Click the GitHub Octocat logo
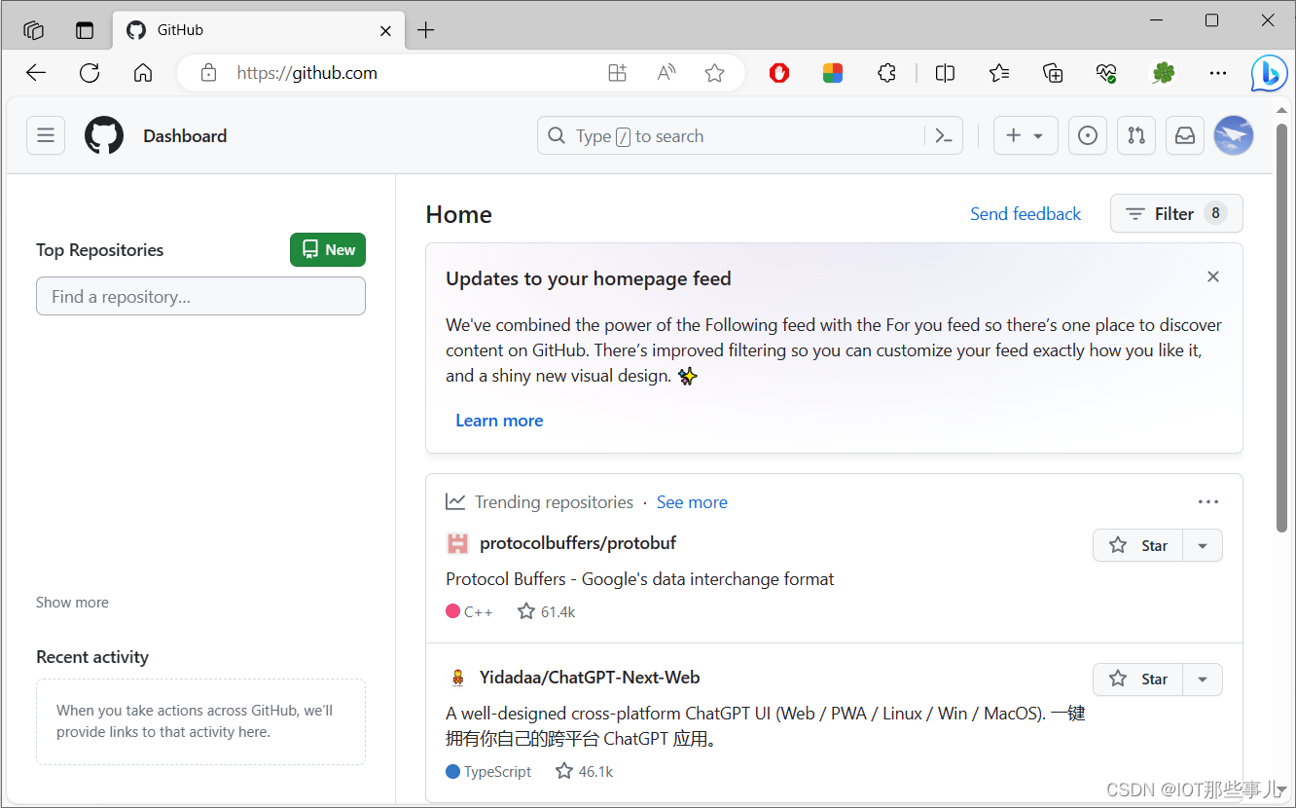This screenshot has height=808, width=1296. click(104, 136)
